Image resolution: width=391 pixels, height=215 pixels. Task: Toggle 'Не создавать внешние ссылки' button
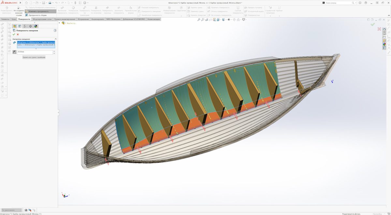click(19, 10)
